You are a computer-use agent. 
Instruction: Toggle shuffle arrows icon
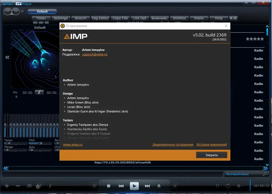pos(217,186)
